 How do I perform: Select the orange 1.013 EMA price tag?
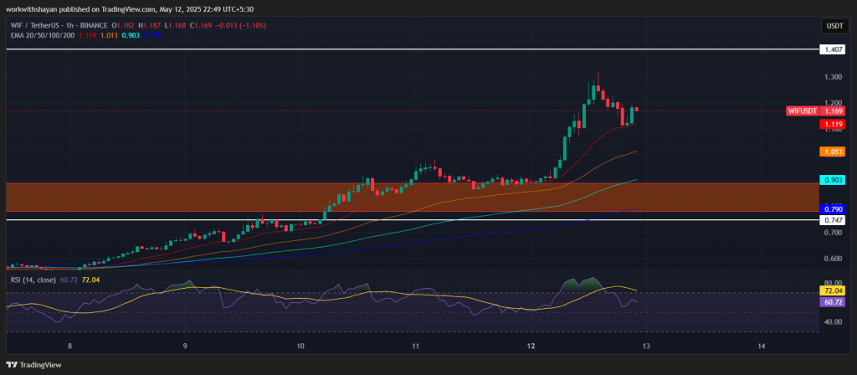[834, 152]
